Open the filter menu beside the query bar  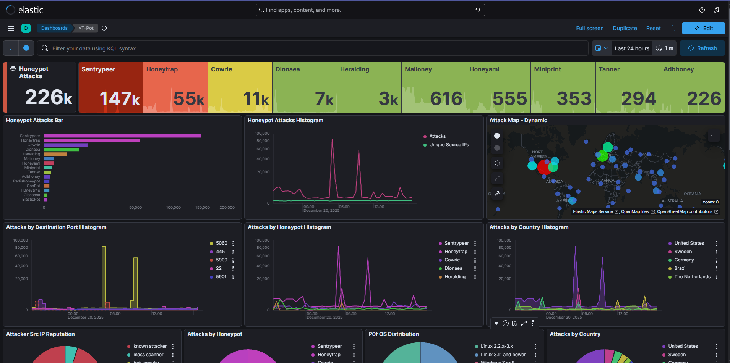(x=11, y=48)
